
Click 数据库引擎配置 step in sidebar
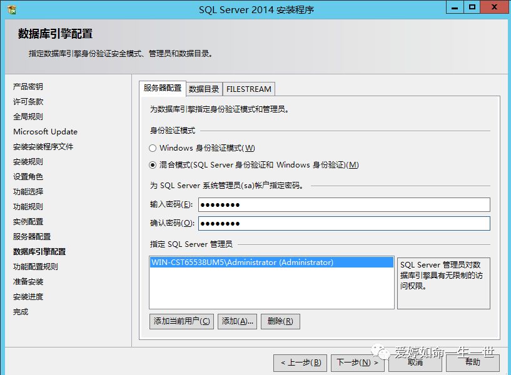pos(39,252)
